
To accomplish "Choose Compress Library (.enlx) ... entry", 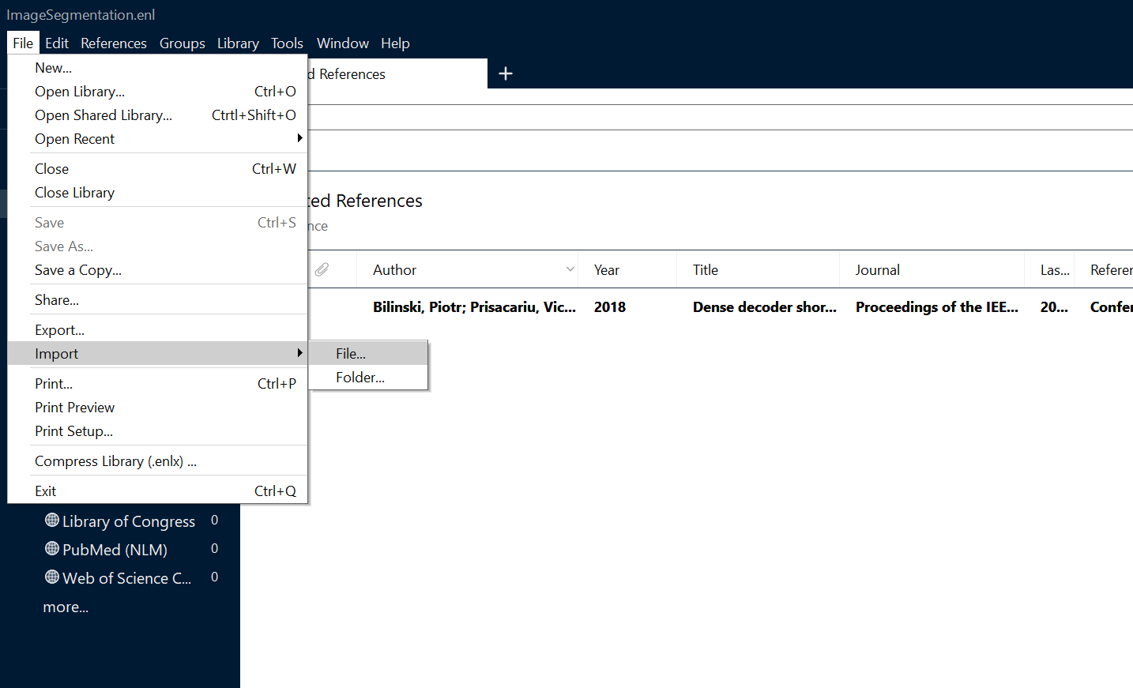I will point(157,461).
